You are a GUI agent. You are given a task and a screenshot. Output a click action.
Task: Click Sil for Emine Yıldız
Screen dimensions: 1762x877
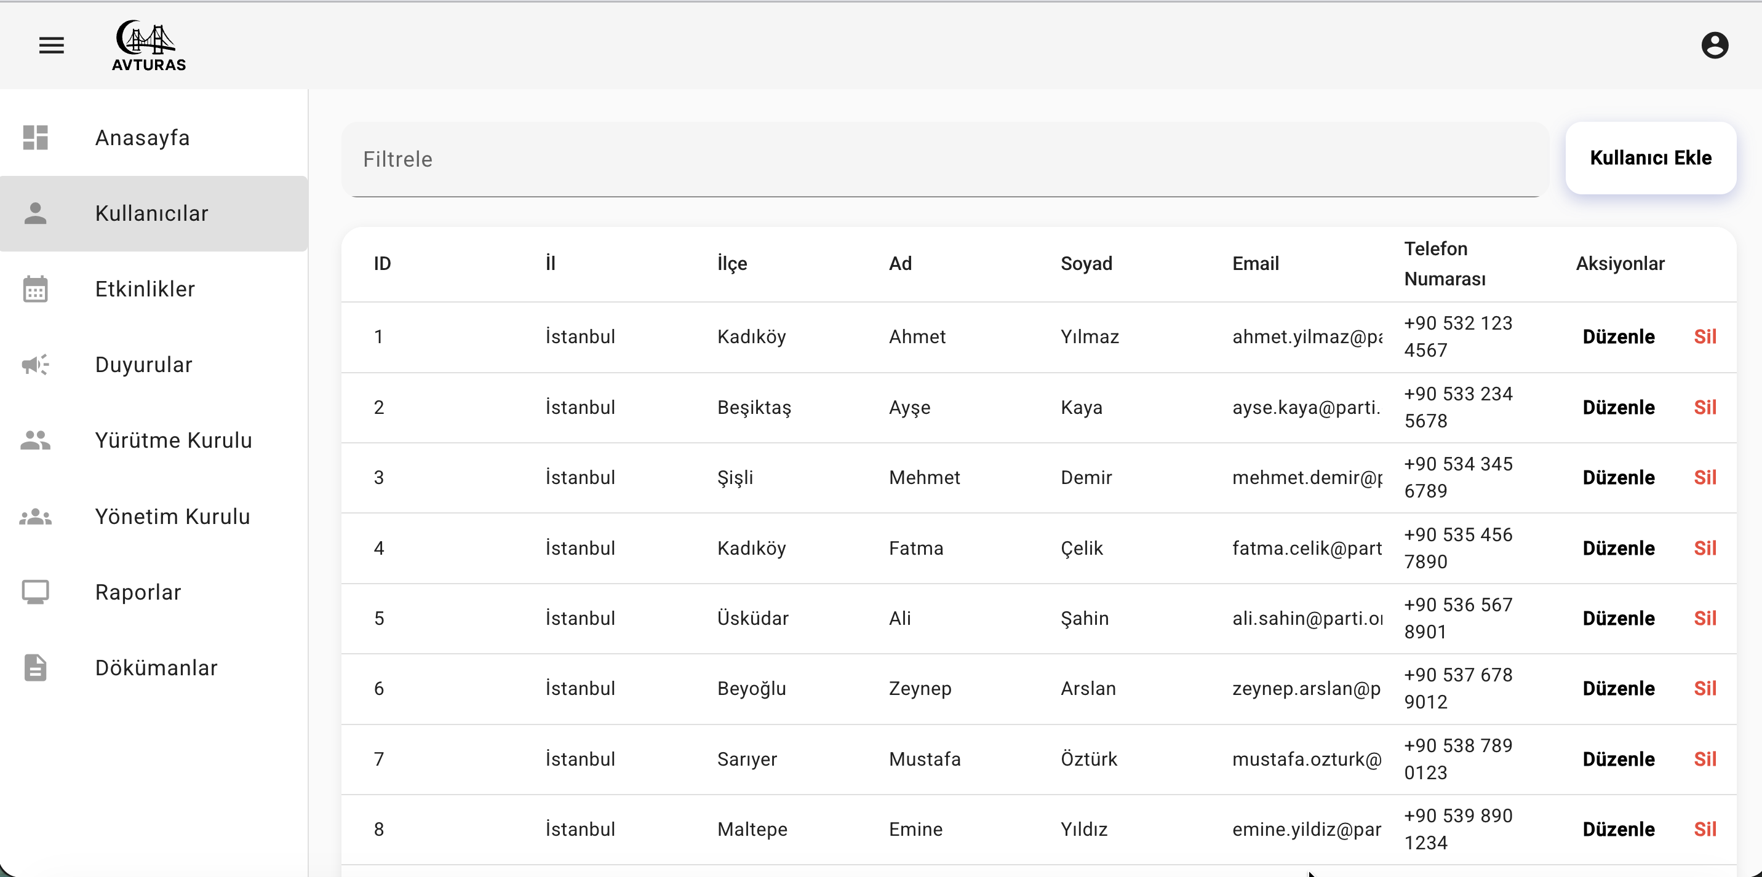tap(1705, 829)
